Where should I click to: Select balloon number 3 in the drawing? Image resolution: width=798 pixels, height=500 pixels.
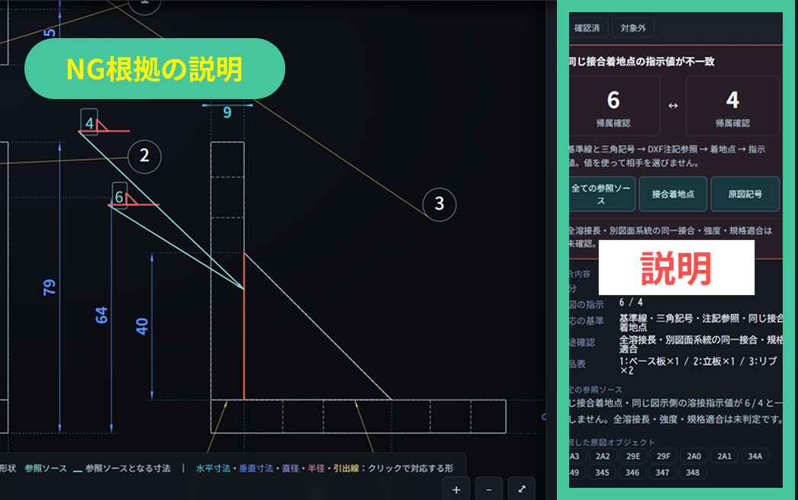pos(439,204)
